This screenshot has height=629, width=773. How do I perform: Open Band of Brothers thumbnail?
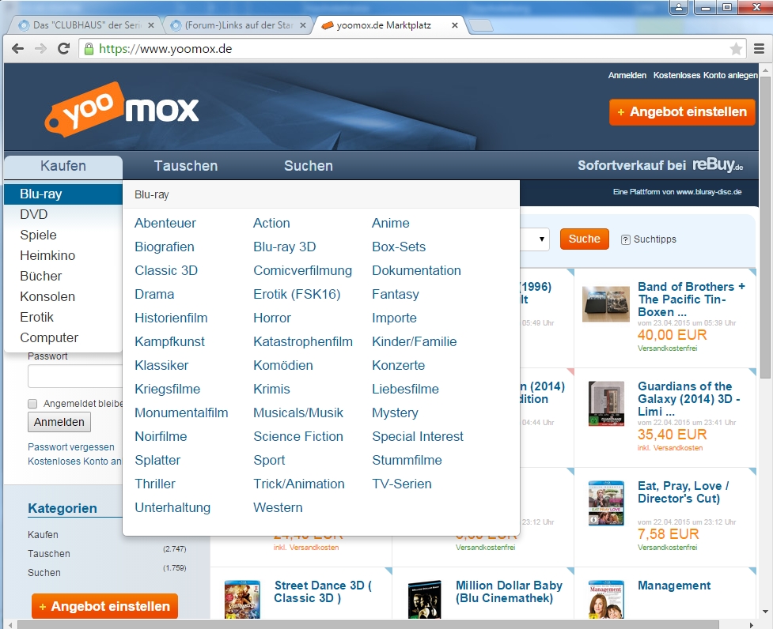click(605, 303)
